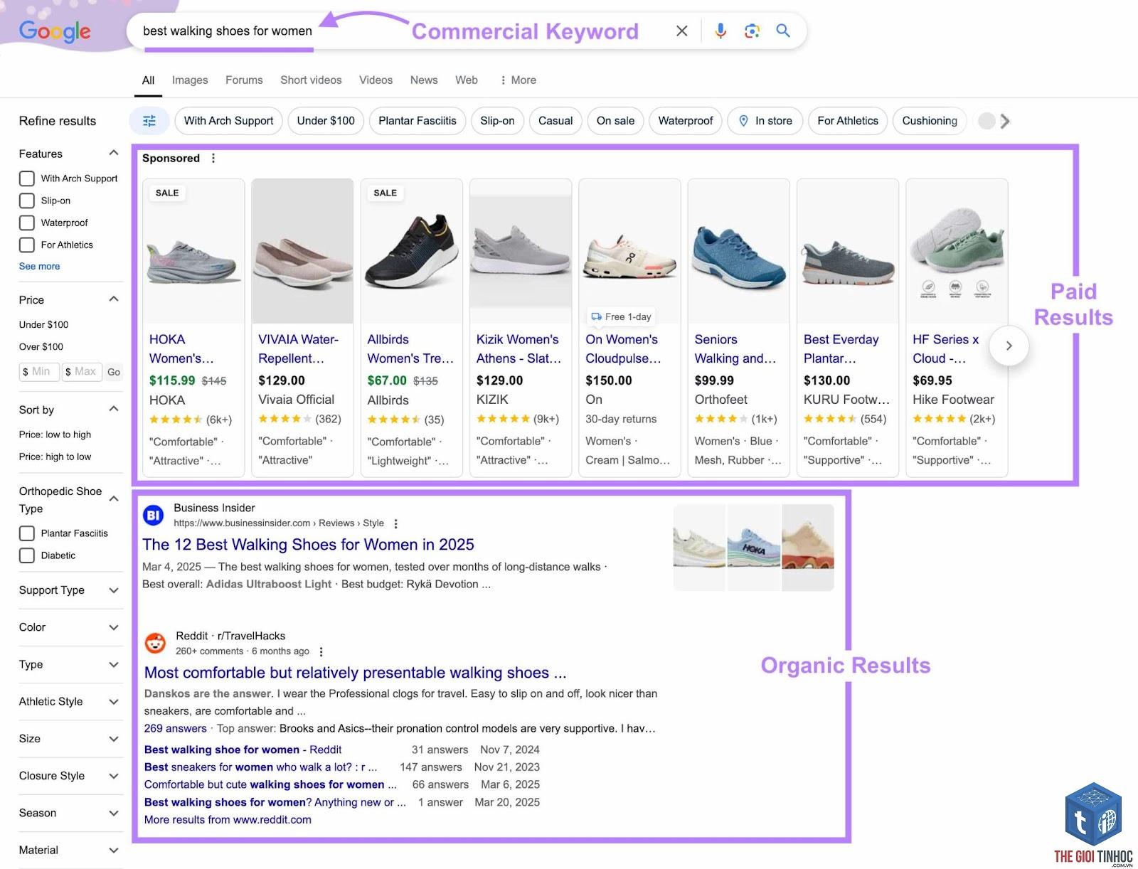Screen dimensions: 1138x869
Task: Check the Slip-on checkbox
Action: pyautogui.click(x=27, y=201)
